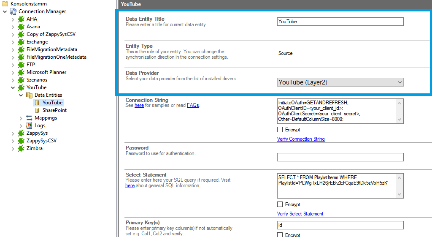Click the Mappings arrows icon
This screenshot has width=432, height=237.
(29, 118)
